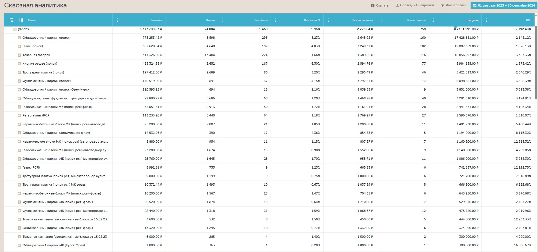Click the vertical scrollbar thumb of table

click(x=536, y=63)
